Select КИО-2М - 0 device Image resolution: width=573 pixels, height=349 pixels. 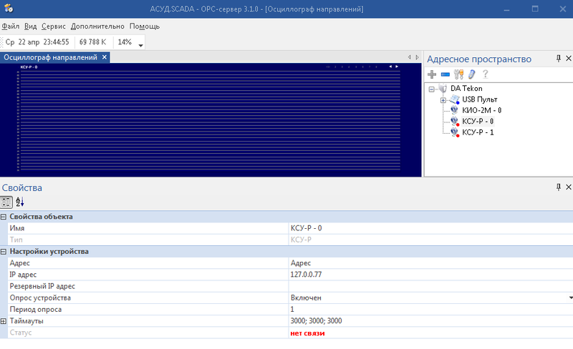[x=481, y=110]
